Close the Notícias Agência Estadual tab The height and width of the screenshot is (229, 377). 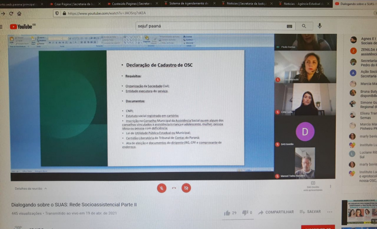coord(328,4)
